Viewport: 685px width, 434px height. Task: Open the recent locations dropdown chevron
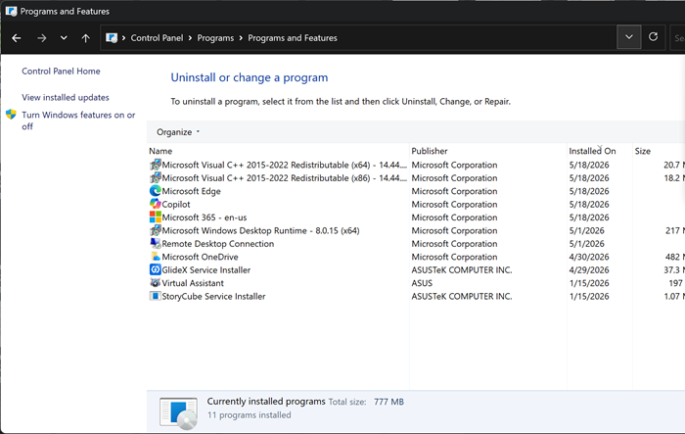(64, 38)
